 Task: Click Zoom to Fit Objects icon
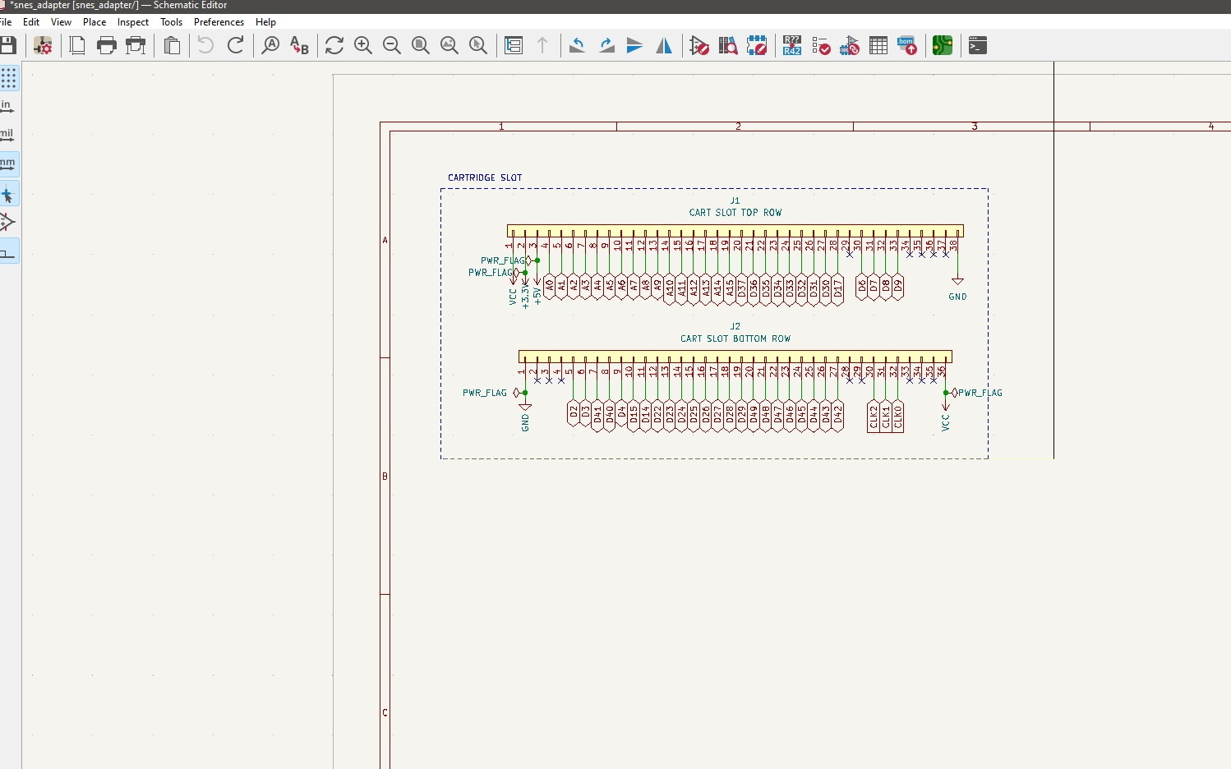click(450, 46)
